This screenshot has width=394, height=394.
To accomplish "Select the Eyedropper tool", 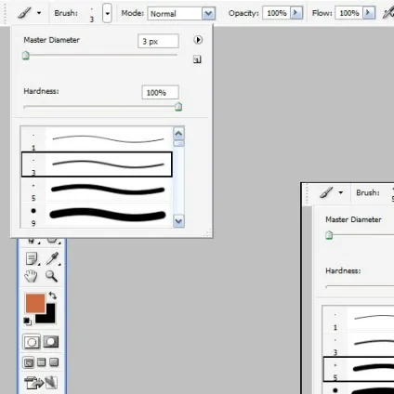I will pyautogui.click(x=52, y=258).
